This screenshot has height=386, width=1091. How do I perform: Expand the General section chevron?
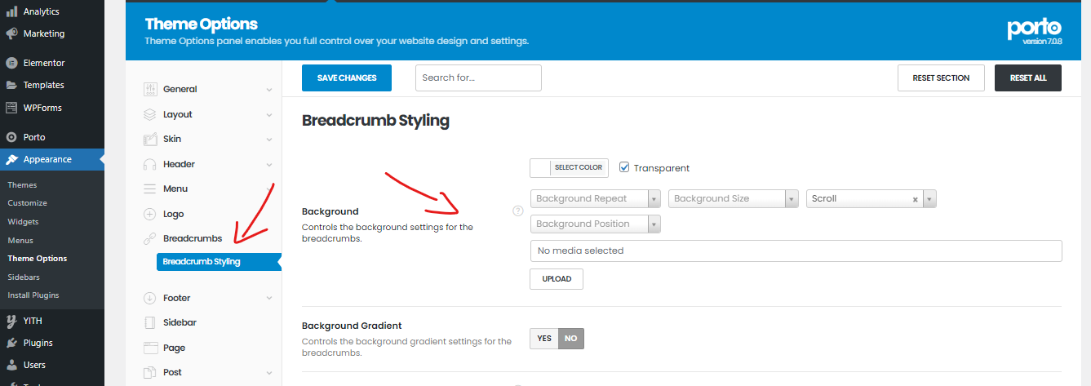[x=269, y=90]
